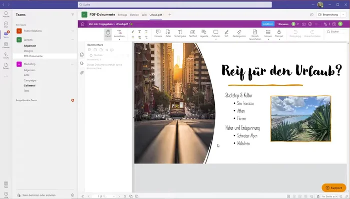Expand the Zeichnen dropdown arrow
350x199 pixels.
point(216,39)
